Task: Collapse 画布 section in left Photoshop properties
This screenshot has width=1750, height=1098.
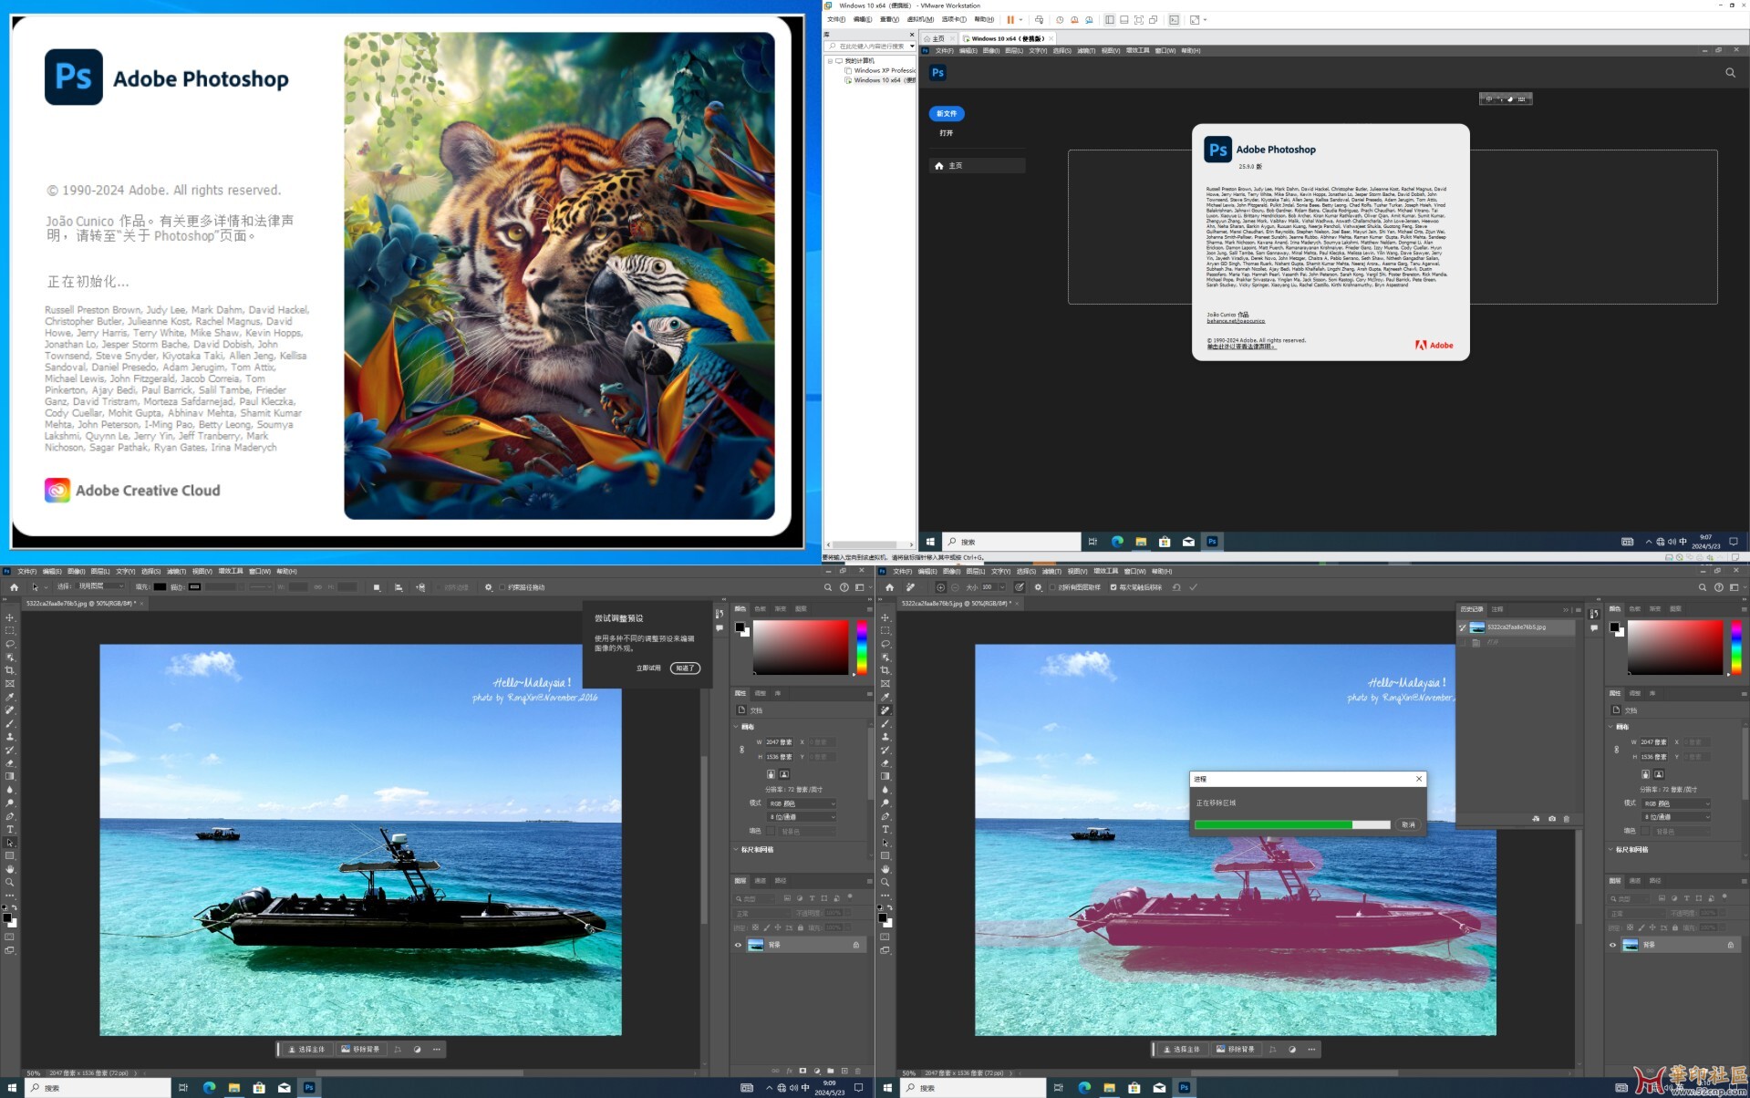Action: (737, 727)
